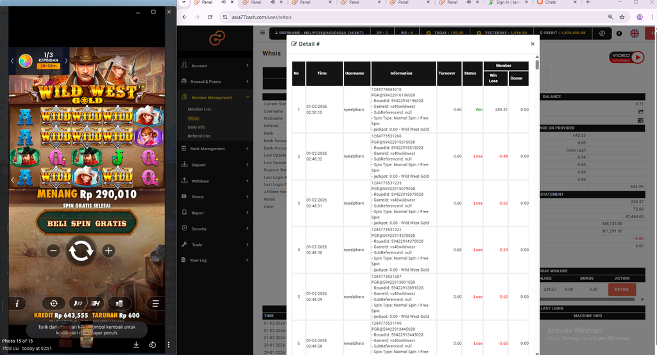View site information icon in address bar
657x355 pixels.
(225, 17)
